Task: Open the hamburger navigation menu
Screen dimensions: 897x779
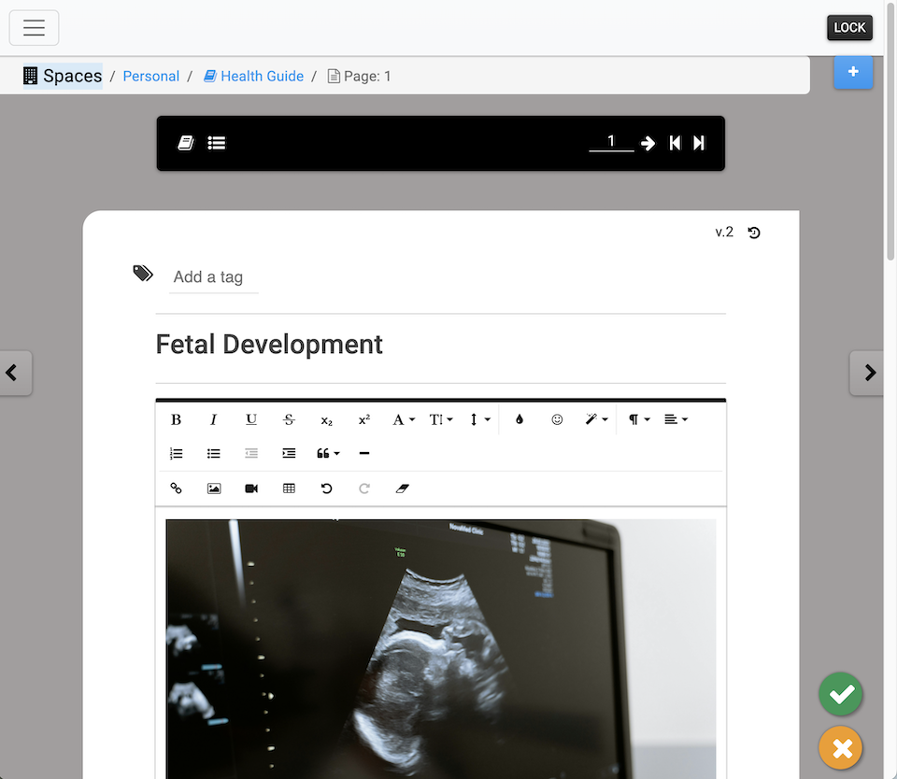Action: point(35,28)
